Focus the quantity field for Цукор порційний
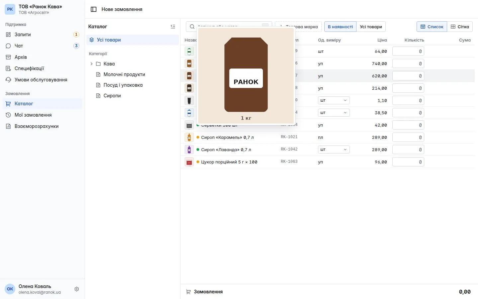 click(x=408, y=162)
